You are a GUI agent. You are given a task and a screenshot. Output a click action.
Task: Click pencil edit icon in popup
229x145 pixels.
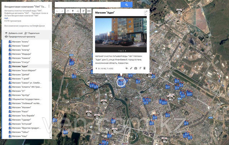(131, 68)
